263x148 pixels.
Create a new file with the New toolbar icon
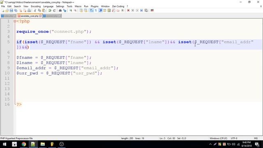[x=3, y=10]
